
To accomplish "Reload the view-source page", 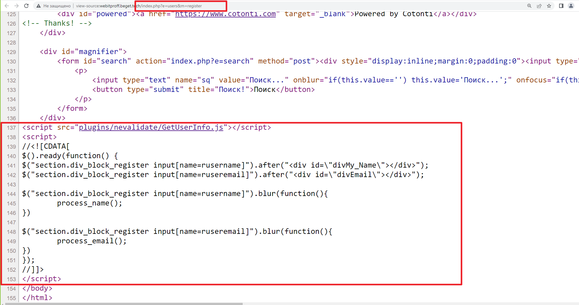I will 26,6.
